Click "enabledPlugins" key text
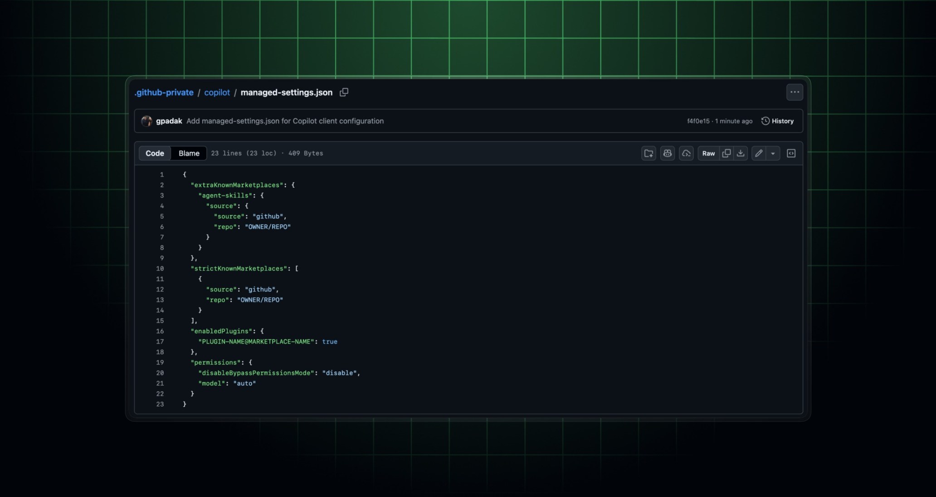This screenshot has width=936, height=497. tap(221, 331)
